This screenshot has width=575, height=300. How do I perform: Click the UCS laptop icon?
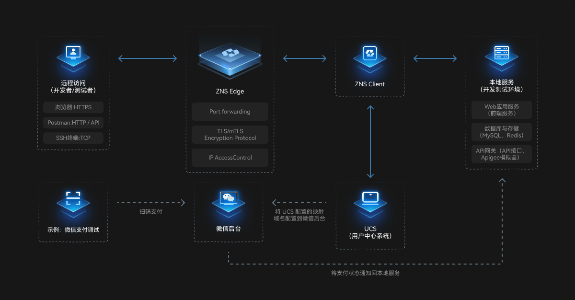tap(370, 203)
